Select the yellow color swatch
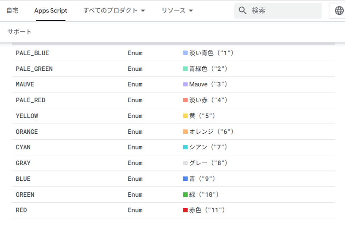 185,116
